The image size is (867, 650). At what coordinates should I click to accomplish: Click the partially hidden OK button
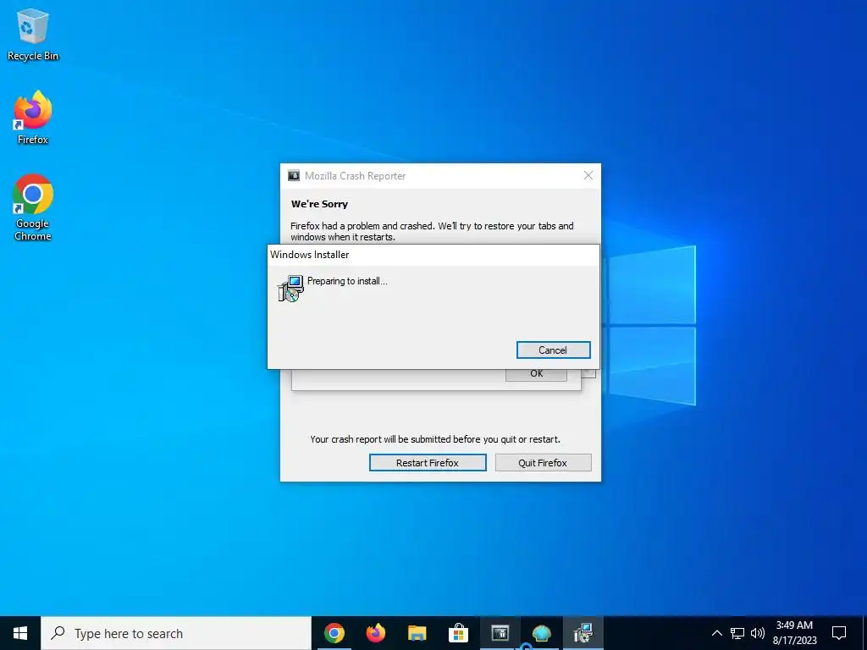[x=536, y=375]
